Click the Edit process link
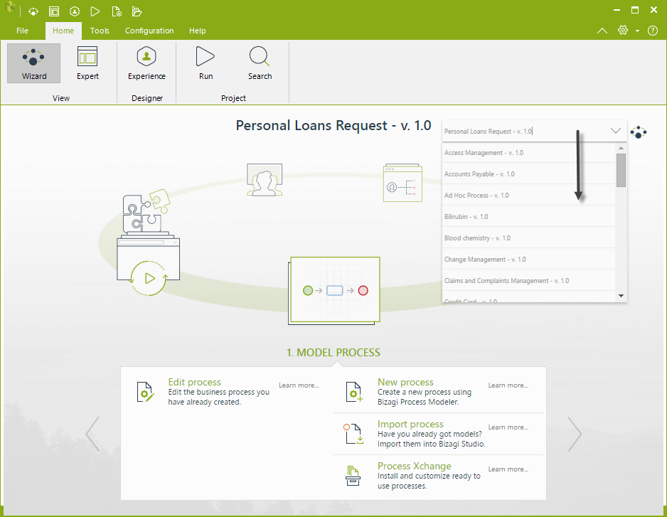 [x=194, y=382]
